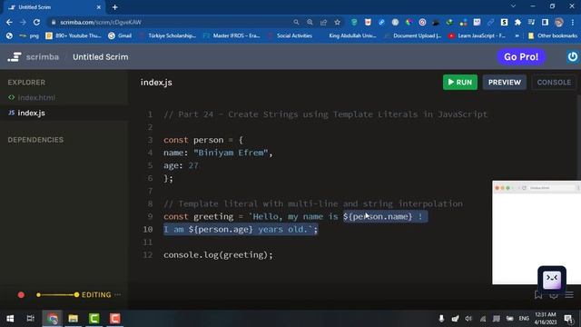Select the Untitled Scrim browser tab
The height and width of the screenshot is (327, 581).
coord(52,7)
